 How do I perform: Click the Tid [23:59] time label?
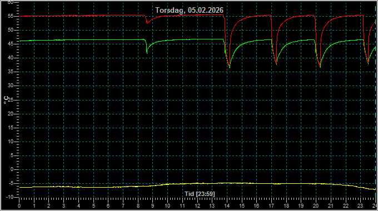click(x=200, y=194)
